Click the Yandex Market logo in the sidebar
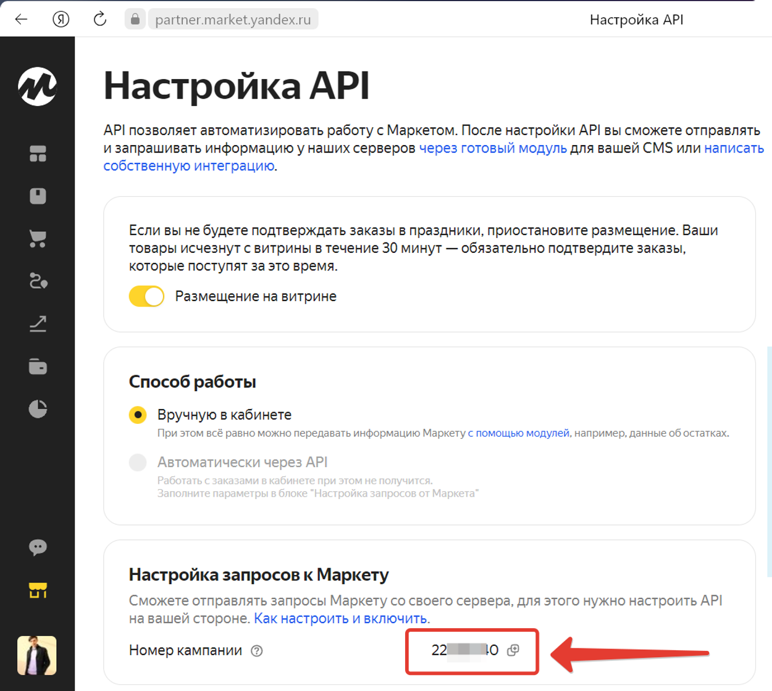This screenshot has height=691, width=772. tap(38, 86)
